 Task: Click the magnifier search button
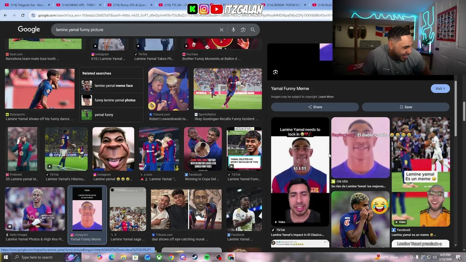point(253,30)
